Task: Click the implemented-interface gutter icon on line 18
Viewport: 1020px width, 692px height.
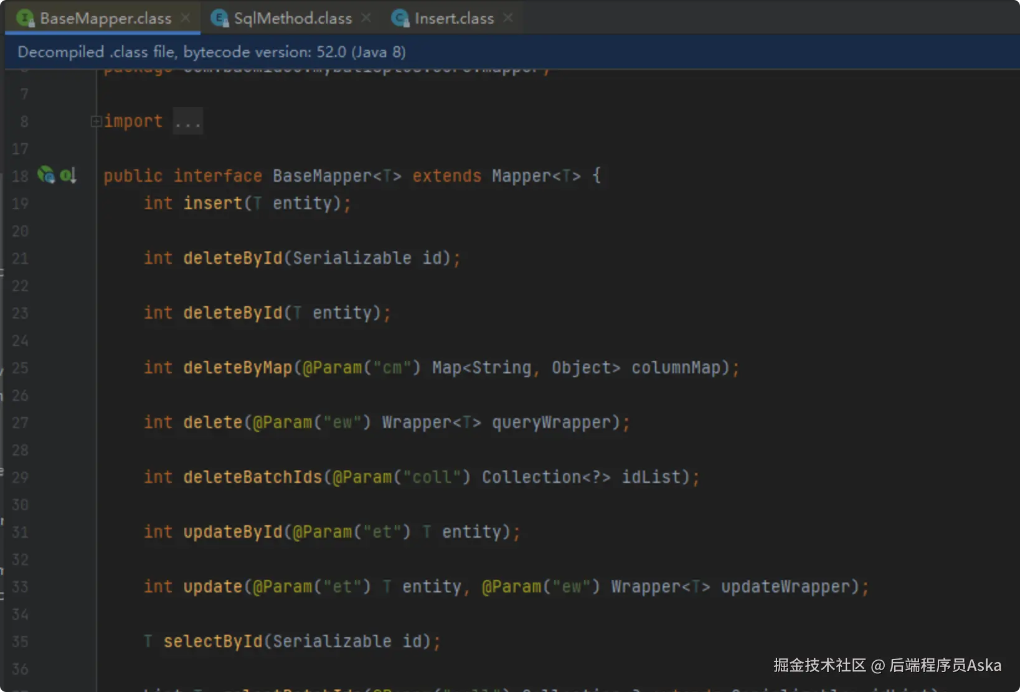Action: click(68, 175)
